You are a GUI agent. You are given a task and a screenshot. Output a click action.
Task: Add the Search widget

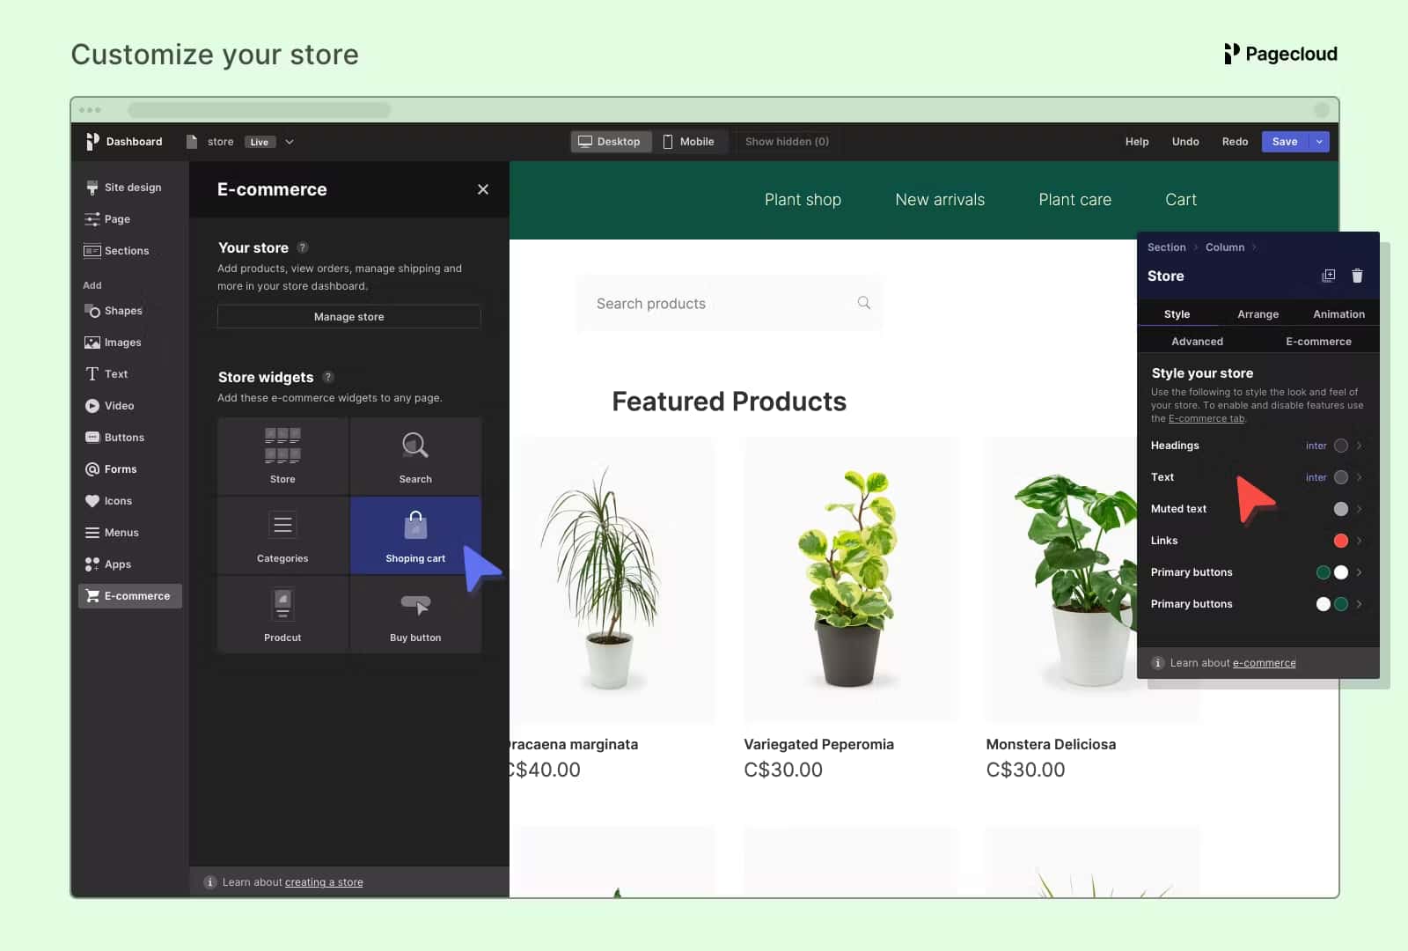(x=415, y=456)
